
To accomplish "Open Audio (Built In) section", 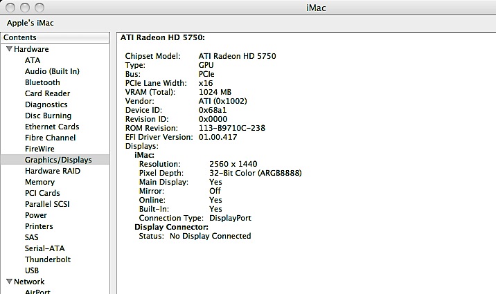I will click(x=52, y=71).
